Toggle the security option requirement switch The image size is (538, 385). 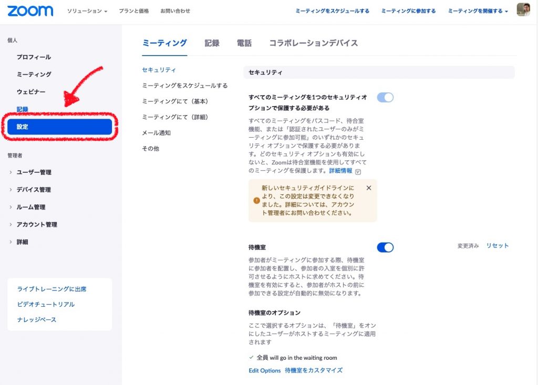tap(385, 97)
